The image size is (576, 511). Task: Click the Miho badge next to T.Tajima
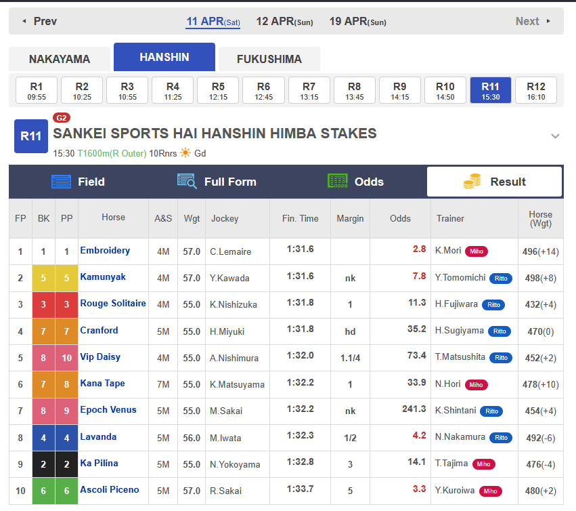click(x=483, y=464)
